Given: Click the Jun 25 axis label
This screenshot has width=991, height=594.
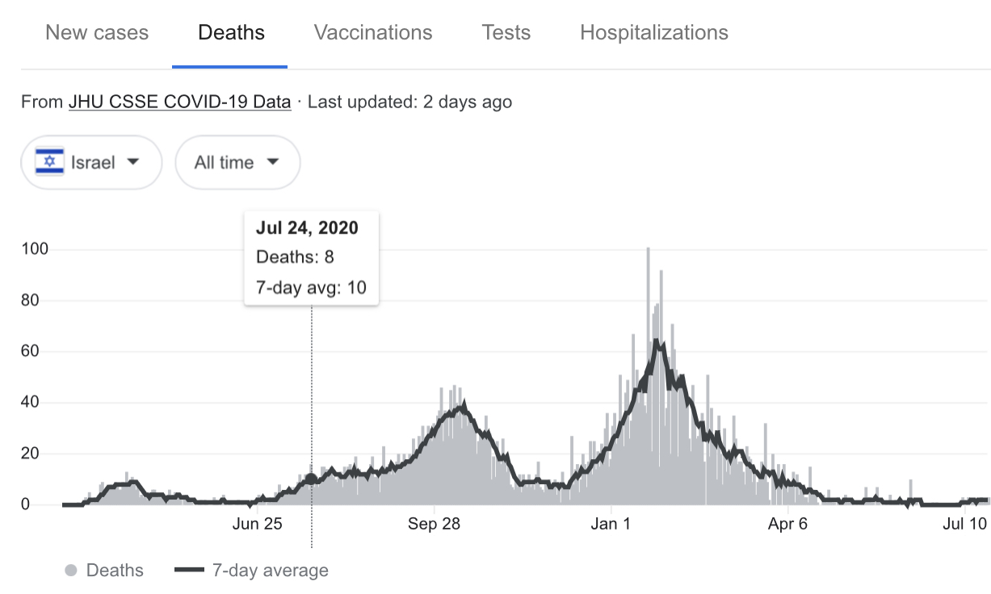Looking at the screenshot, I should [257, 525].
